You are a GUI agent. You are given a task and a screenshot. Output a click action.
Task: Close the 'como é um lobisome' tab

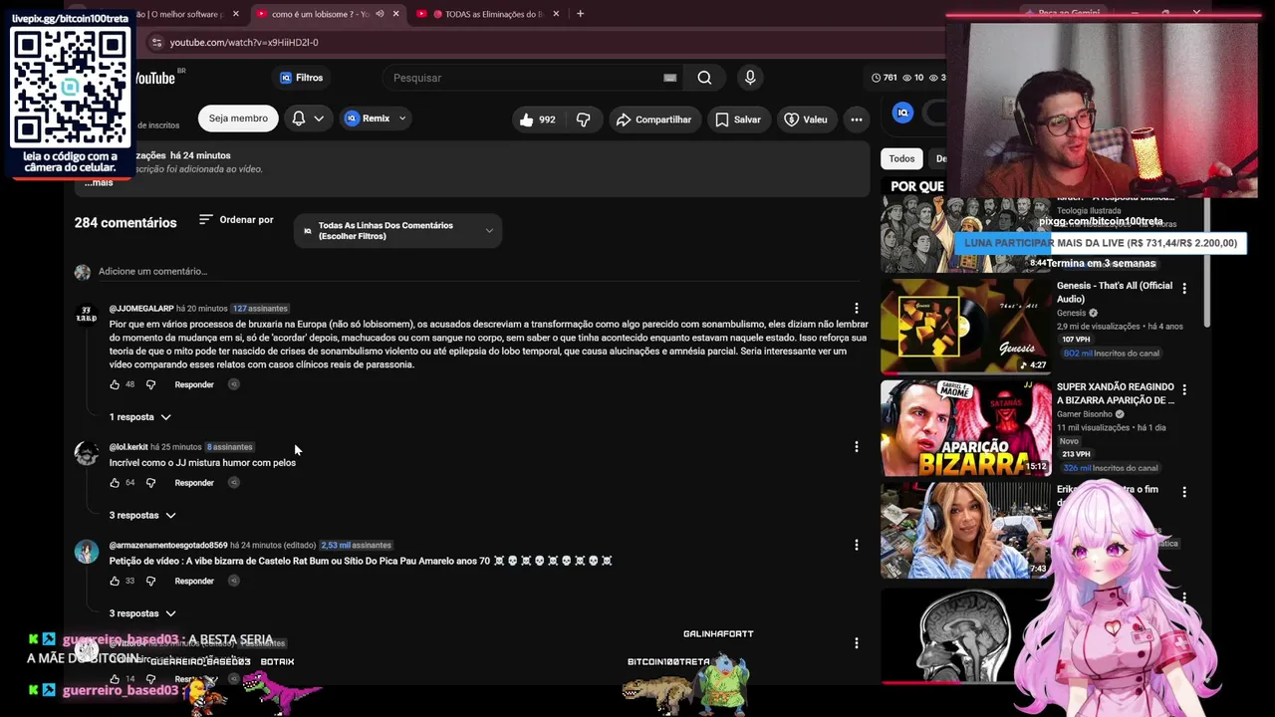pyautogui.click(x=396, y=14)
